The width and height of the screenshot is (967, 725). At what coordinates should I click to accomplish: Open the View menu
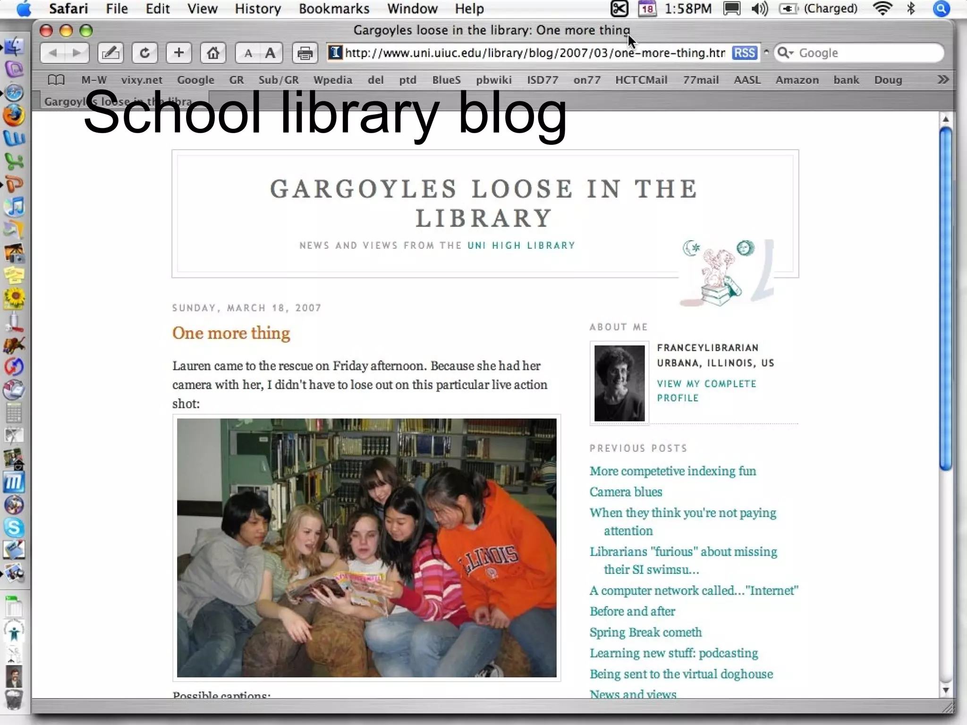coord(202,9)
